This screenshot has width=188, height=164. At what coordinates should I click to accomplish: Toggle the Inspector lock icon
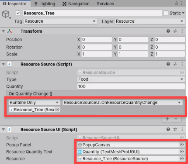[176, 3]
